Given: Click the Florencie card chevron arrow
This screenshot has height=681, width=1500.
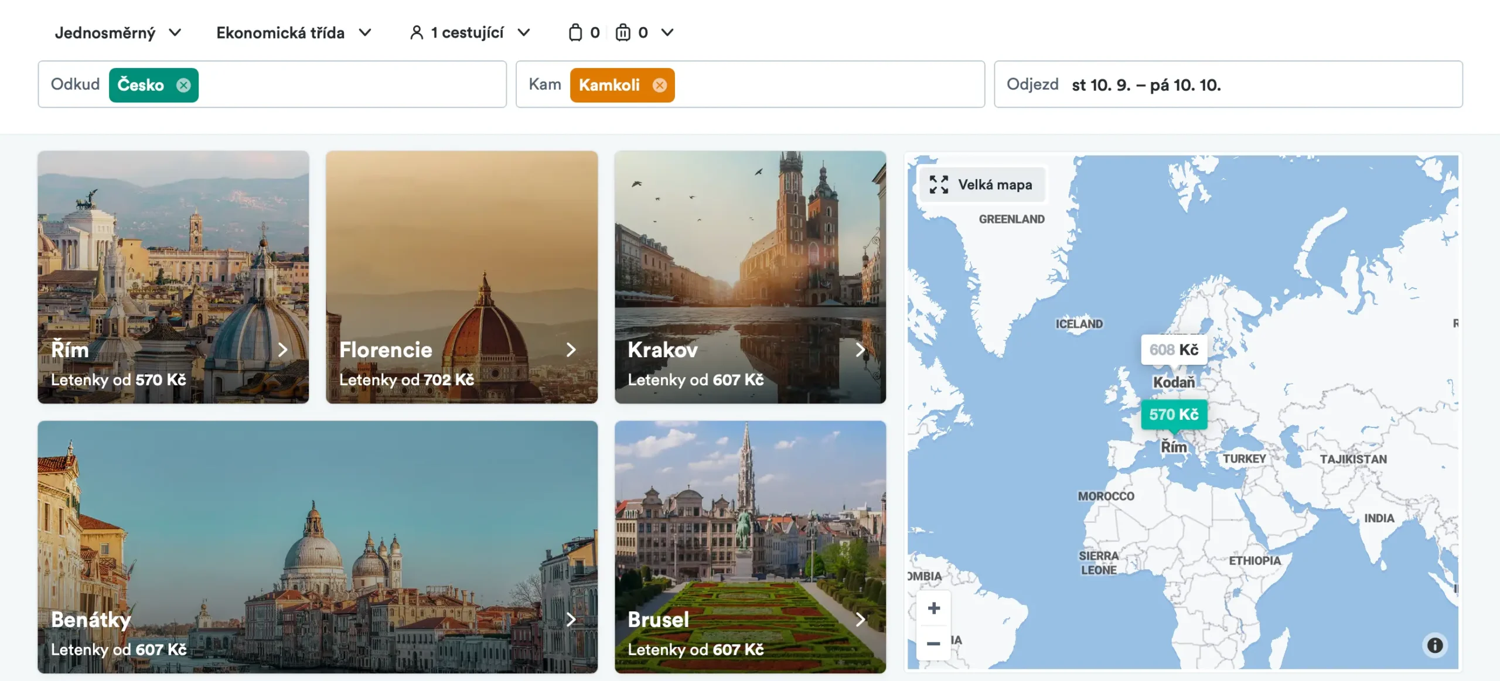Looking at the screenshot, I should (571, 350).
